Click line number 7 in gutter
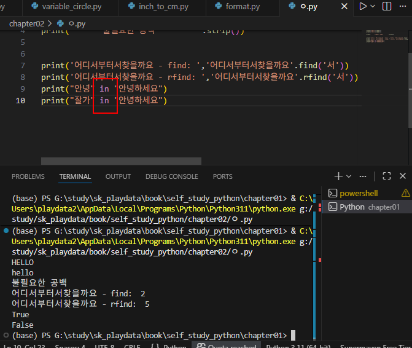 23,66
